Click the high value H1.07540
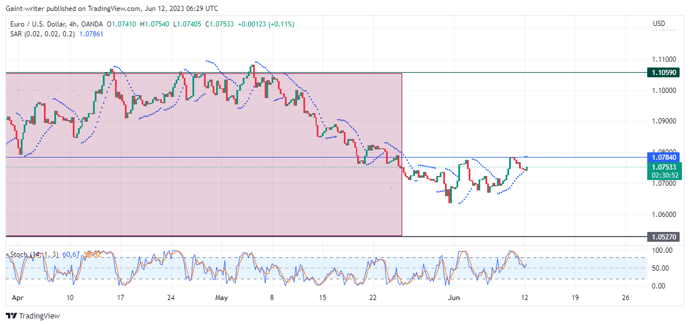Screen dimensions: 690x326 click(x=154, y=25)
